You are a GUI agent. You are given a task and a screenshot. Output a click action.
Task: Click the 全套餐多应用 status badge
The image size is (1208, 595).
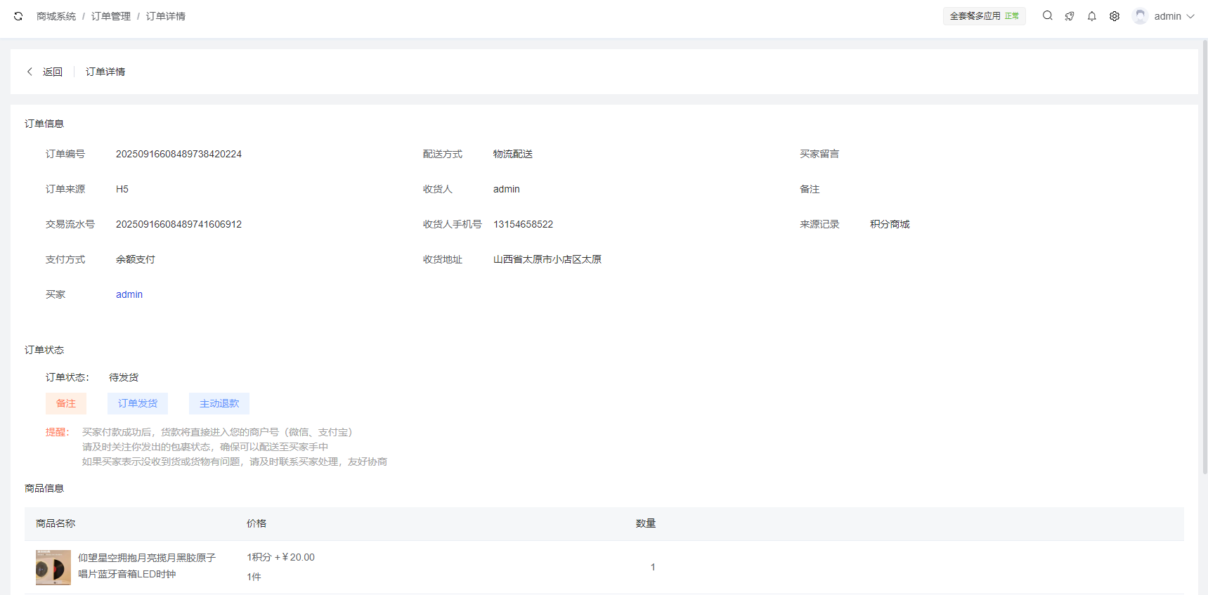(985, 16)
